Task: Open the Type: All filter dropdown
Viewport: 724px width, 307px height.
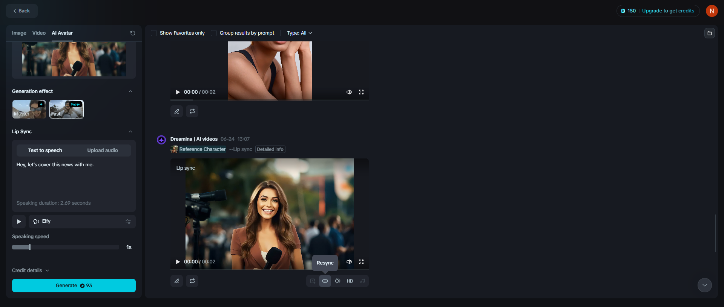Action: coord(299,33)
